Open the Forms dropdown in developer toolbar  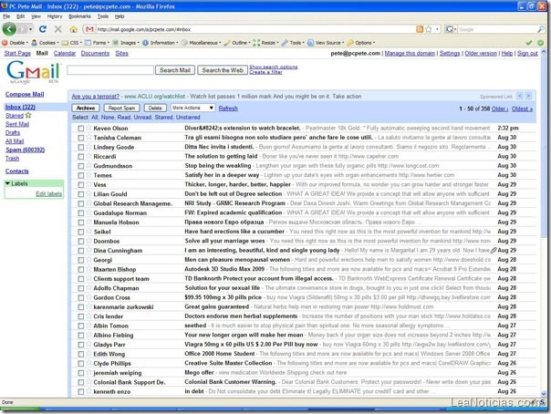[97, 43]
